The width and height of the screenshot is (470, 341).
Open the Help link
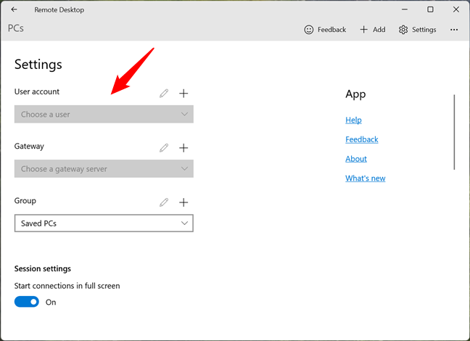tap(353, 120)
